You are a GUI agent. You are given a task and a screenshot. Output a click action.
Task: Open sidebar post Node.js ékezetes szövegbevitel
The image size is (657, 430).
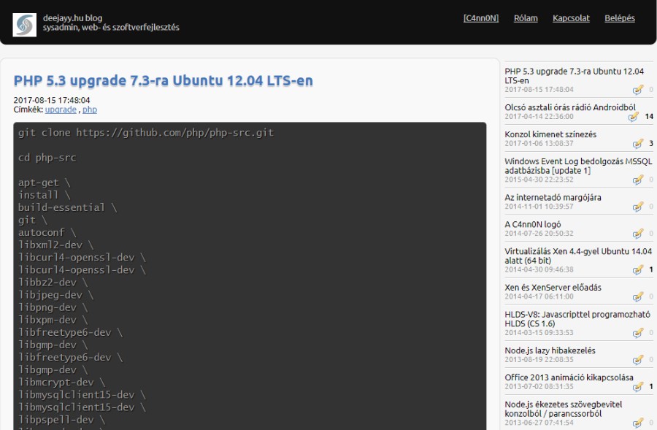tap(563, 409)
